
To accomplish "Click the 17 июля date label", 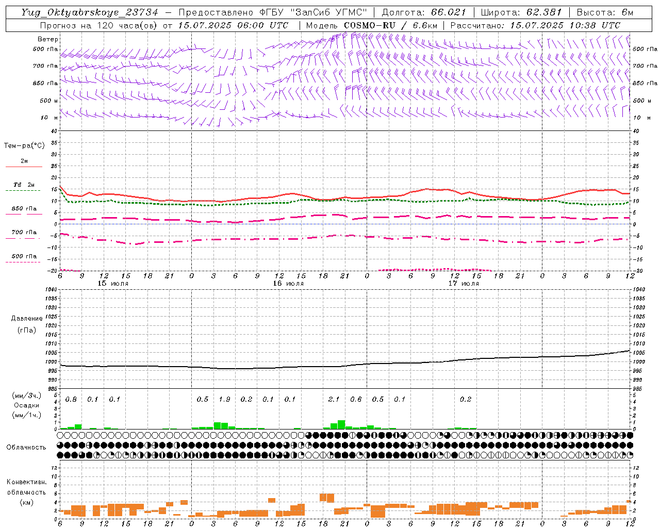I will 464,284.
